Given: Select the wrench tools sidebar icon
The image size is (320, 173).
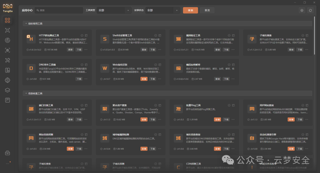Looking at the screenshot, I should tap(7, 60).
